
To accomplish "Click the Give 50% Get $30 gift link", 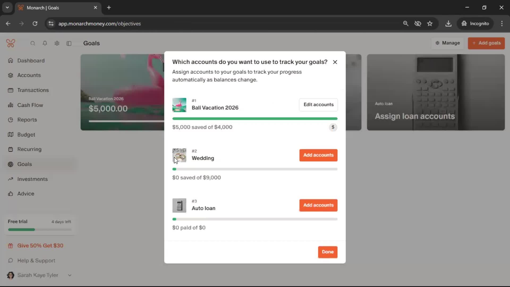I will (x=40, y=246).
